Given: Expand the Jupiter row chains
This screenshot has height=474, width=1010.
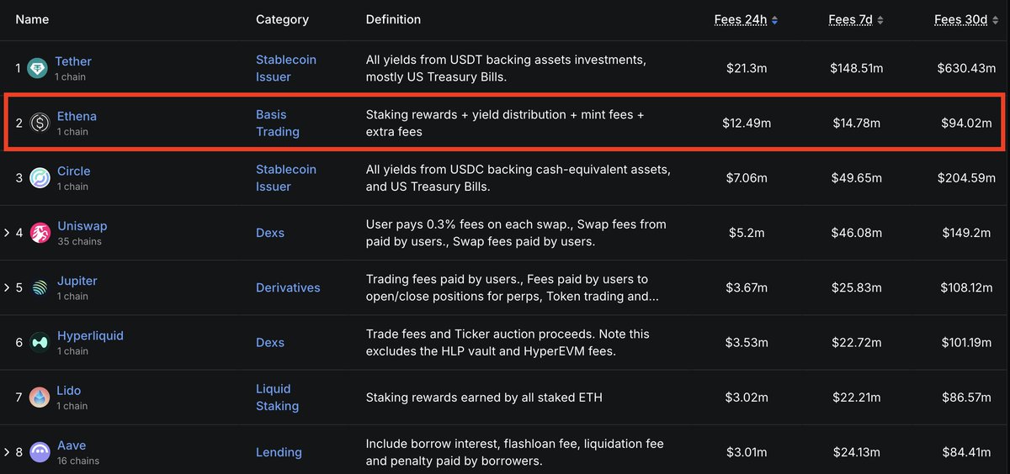Looking at the screenshot, I should [x=7, y=287].
